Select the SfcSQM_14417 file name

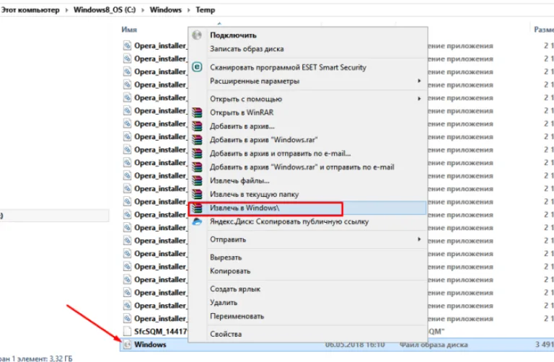tap(161, 331)
